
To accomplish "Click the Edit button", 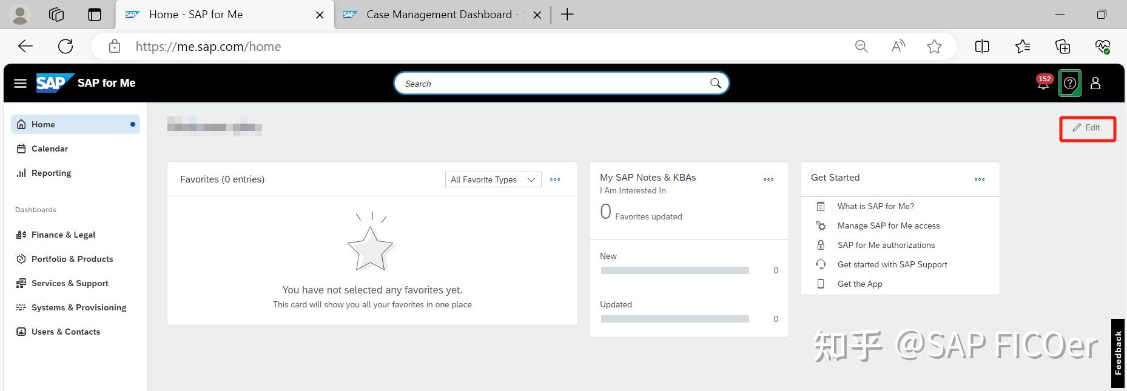I will [1087, 128].
